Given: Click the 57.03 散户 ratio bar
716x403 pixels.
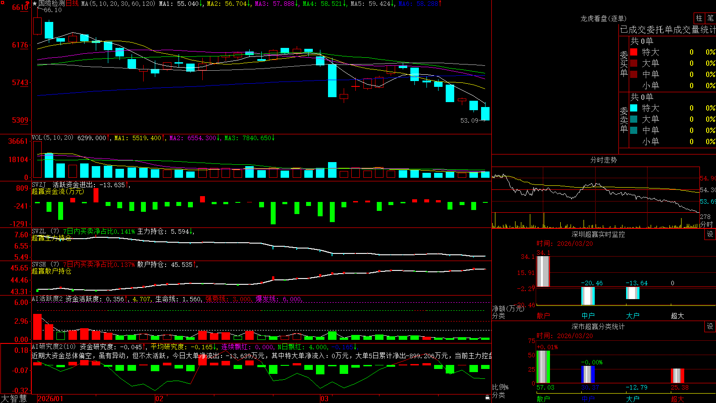Looking at the screenshot, I should (x=543, y=367).
